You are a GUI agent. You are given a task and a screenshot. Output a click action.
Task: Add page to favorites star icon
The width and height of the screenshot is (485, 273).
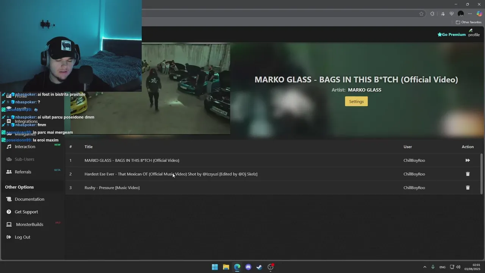pyautogui.click(x=421, y=14)
